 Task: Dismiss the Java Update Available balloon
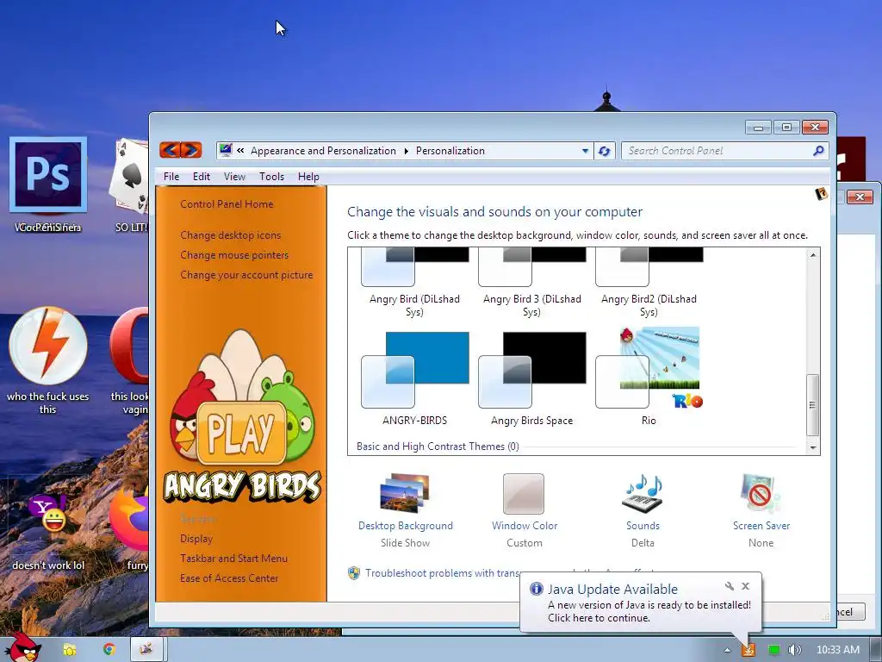[x=745, y=586]
